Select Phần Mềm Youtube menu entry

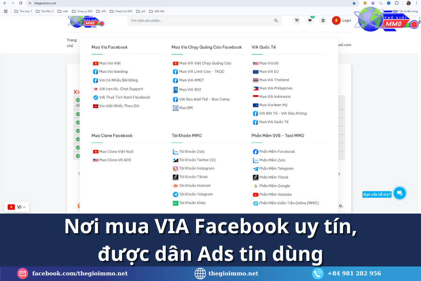tap(275, 194)
